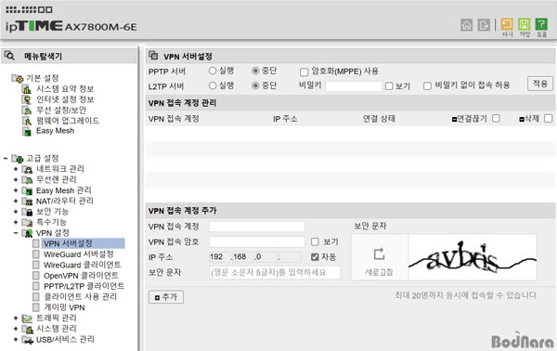Click the 보안 기능 lock icon
This screenshot has width=557, height=351.
tap(27, 212)
